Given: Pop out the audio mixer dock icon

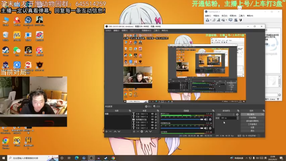Looking at the screenshot, I should point(213,111).
